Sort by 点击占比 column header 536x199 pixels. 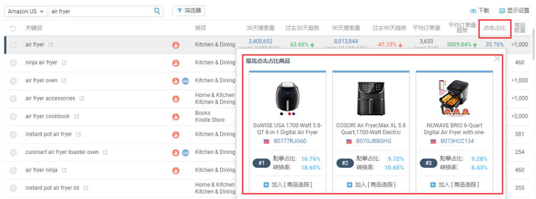point(494,28)
